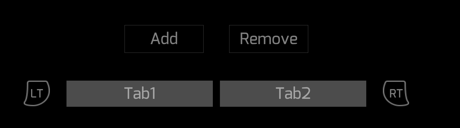The height and width of the screenshot is (128, 460).
Task: Remove a tab using Remove
Action: (x=269, y=39)
